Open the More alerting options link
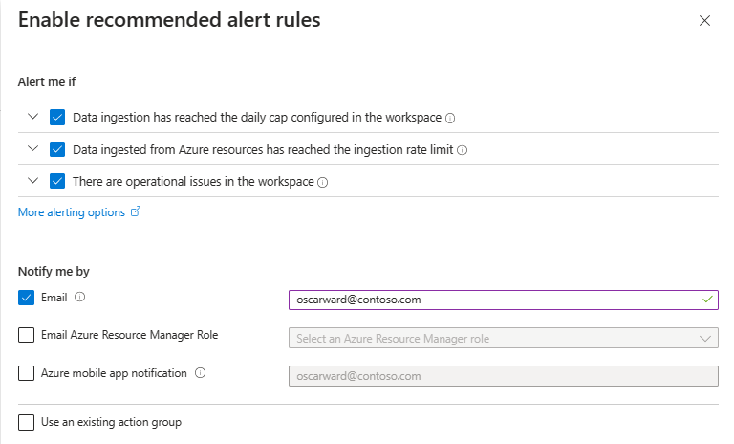Viewport: 734px width, 444px height. click(x=72, y=212)
